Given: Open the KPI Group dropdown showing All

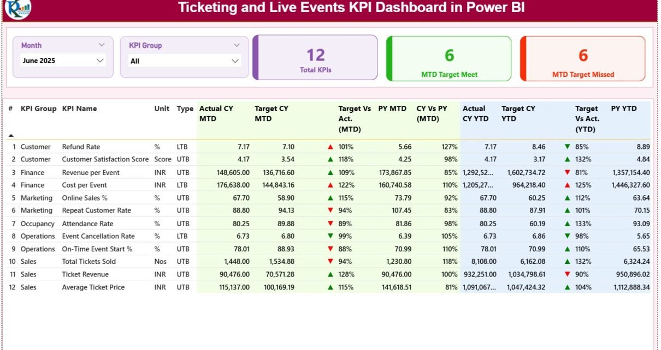Looking at the screenshot, I should (x=185, y=61).
